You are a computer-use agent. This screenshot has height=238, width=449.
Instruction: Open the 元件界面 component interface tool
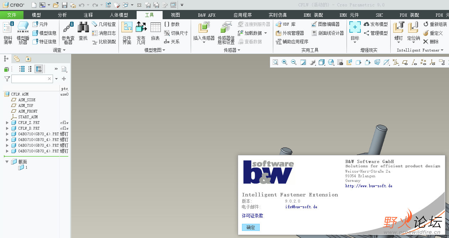click(127, 33)
